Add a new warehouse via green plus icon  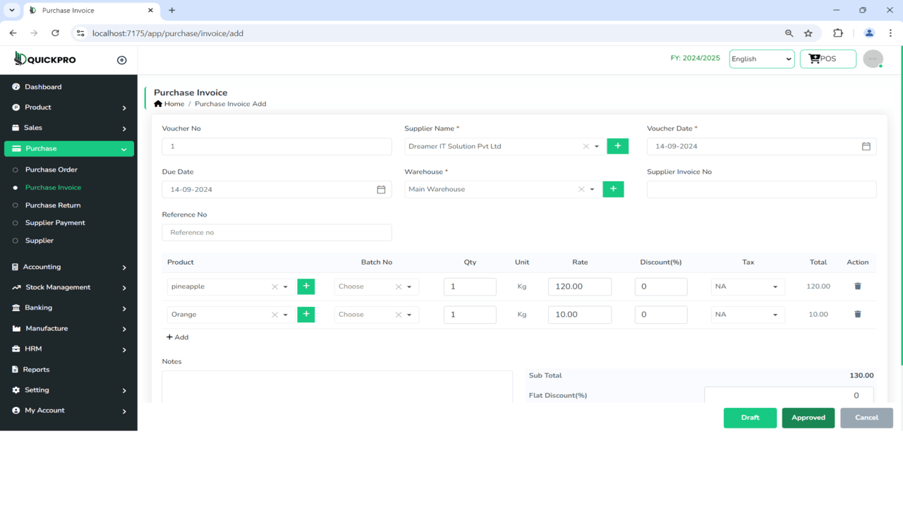coord(613,189)
